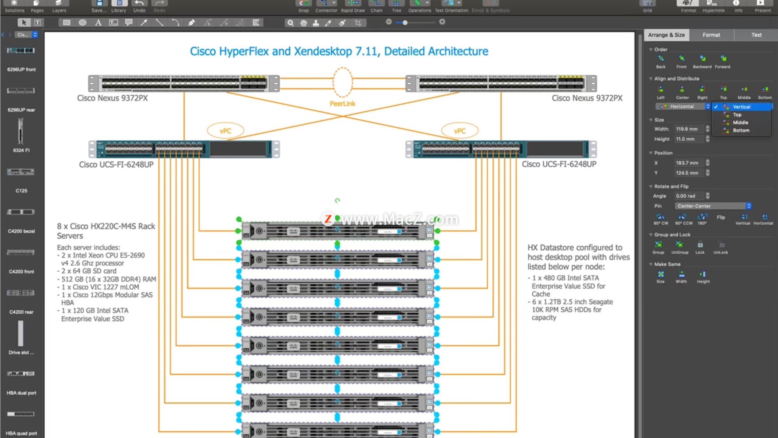This screenshot has width=778, height=438.
Task: Toggle Rapid Draw mode
Action: point(353,6)
